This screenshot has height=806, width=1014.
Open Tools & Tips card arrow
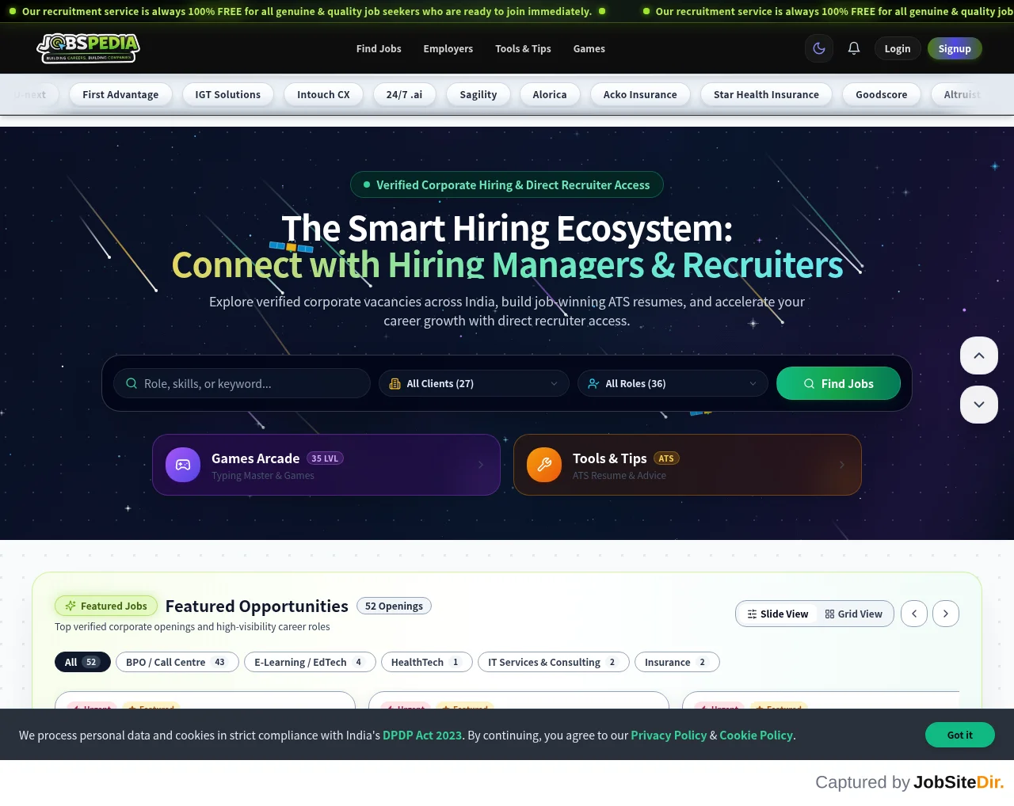coord(842,465)
